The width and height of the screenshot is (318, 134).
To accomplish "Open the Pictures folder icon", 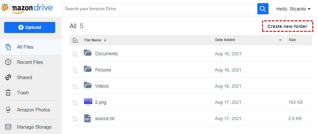I will pyautogui.click(x=88, y=69).
